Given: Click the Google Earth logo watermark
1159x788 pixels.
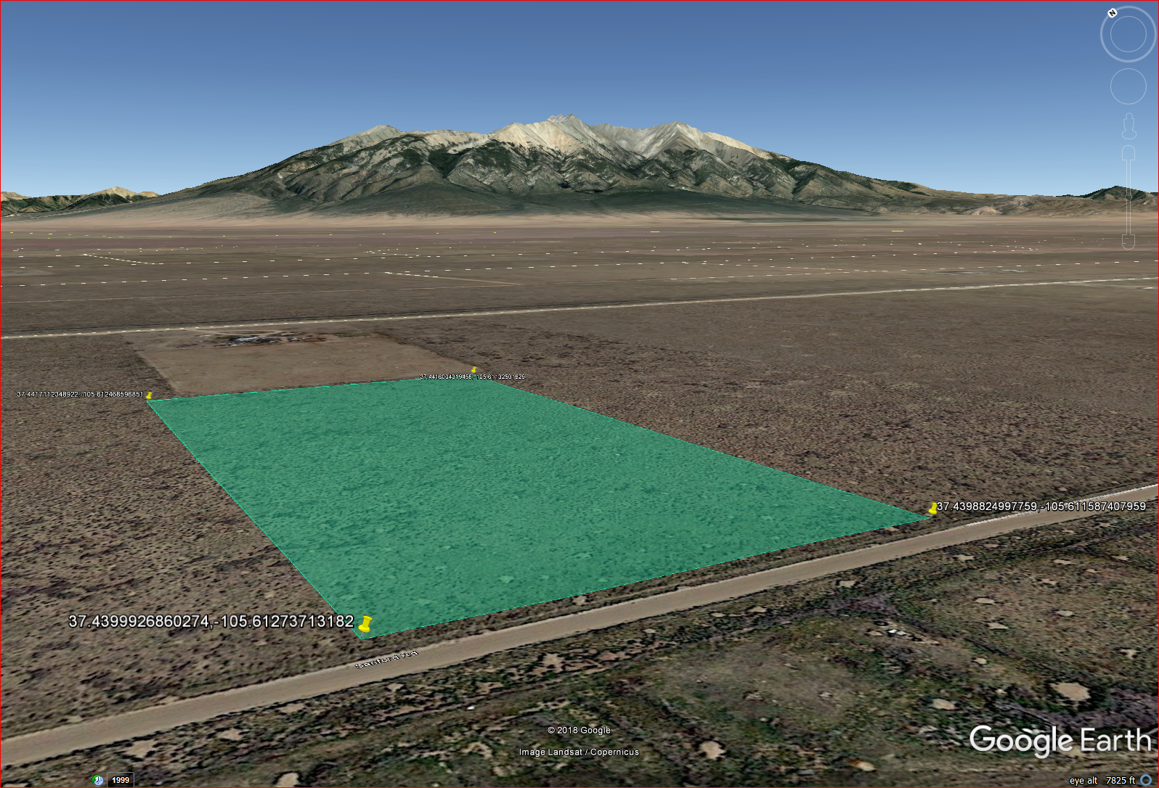Looking at the screenshot, I should tap(1060, 740).
